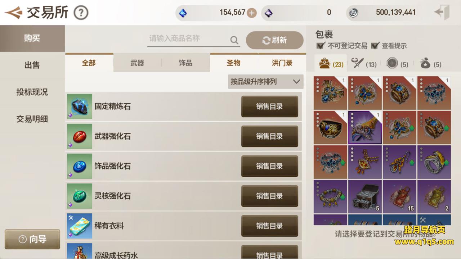
Task: Select the purple-highlighted weapon item in bag
Action: tap(365, 127)
